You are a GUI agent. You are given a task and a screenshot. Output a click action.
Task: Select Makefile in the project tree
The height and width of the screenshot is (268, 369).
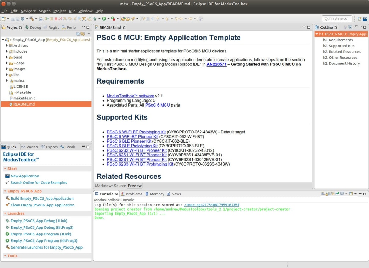click(23, 92)
